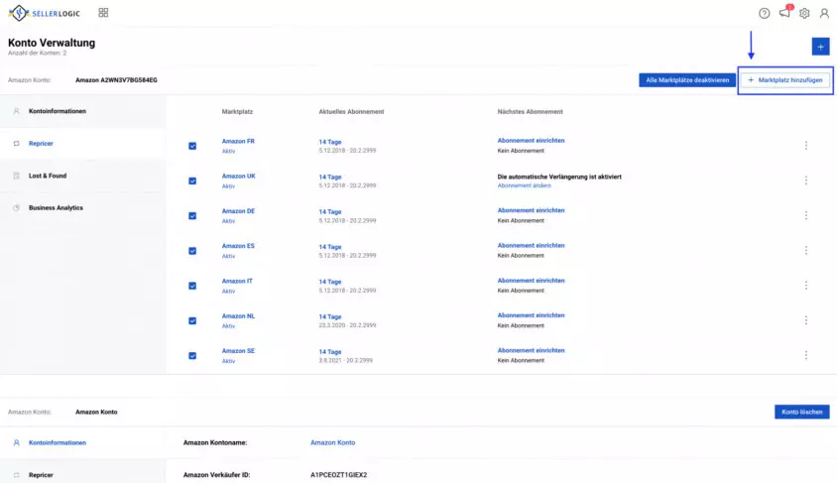Click Alle Marktplätze deaktivieren button
This screenshot has width=837, height=483.
pyautogui.click(x=687, y=80)
